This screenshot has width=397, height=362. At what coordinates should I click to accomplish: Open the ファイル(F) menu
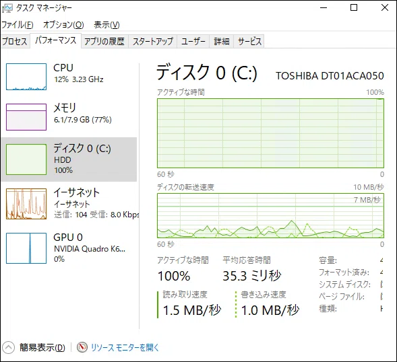pos(18,24)
